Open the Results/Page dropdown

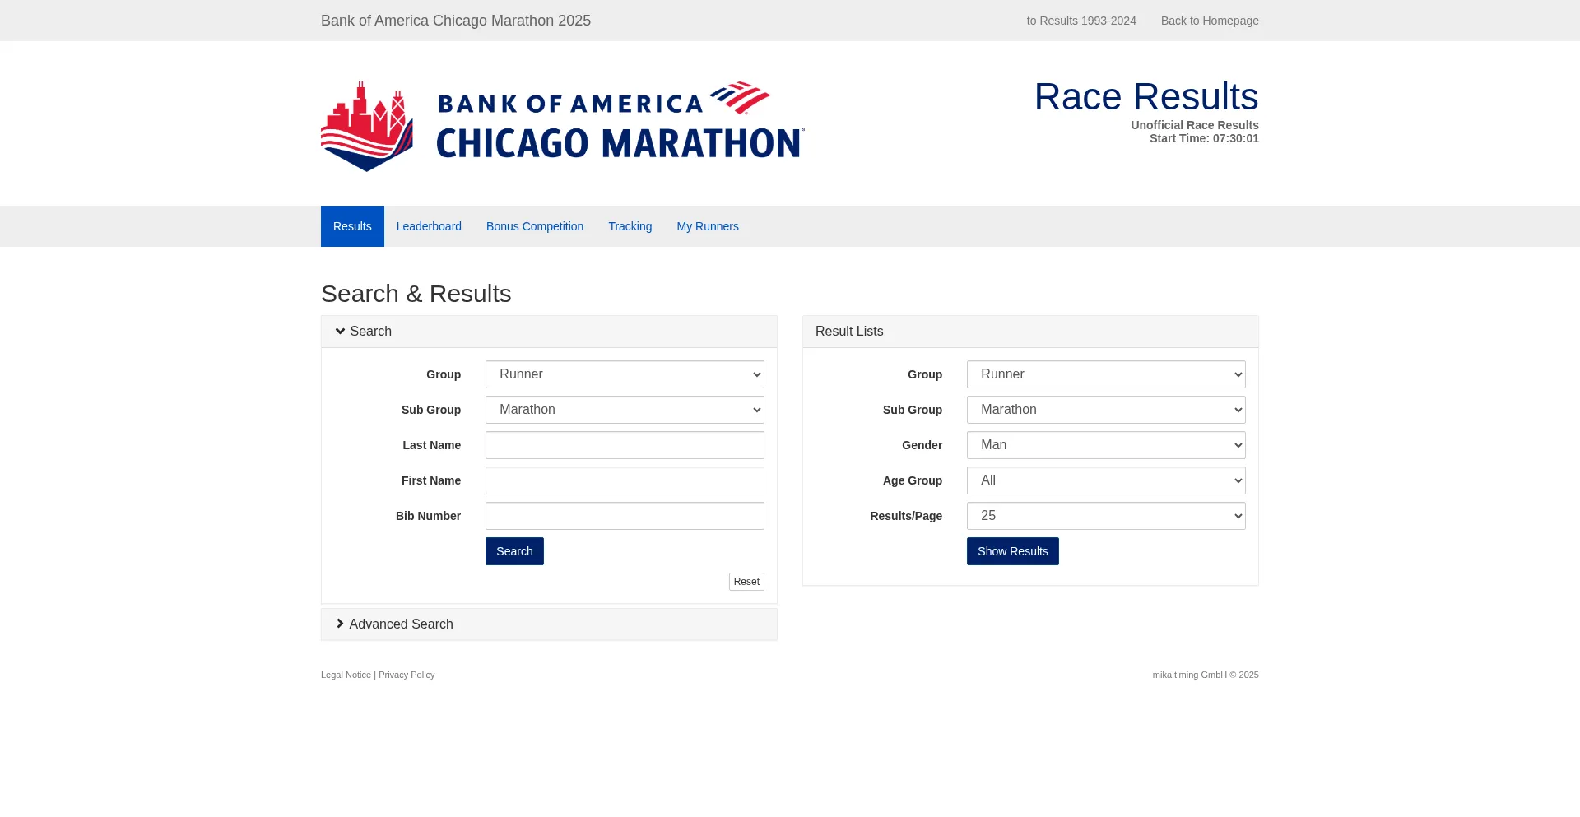point(1105,516)
